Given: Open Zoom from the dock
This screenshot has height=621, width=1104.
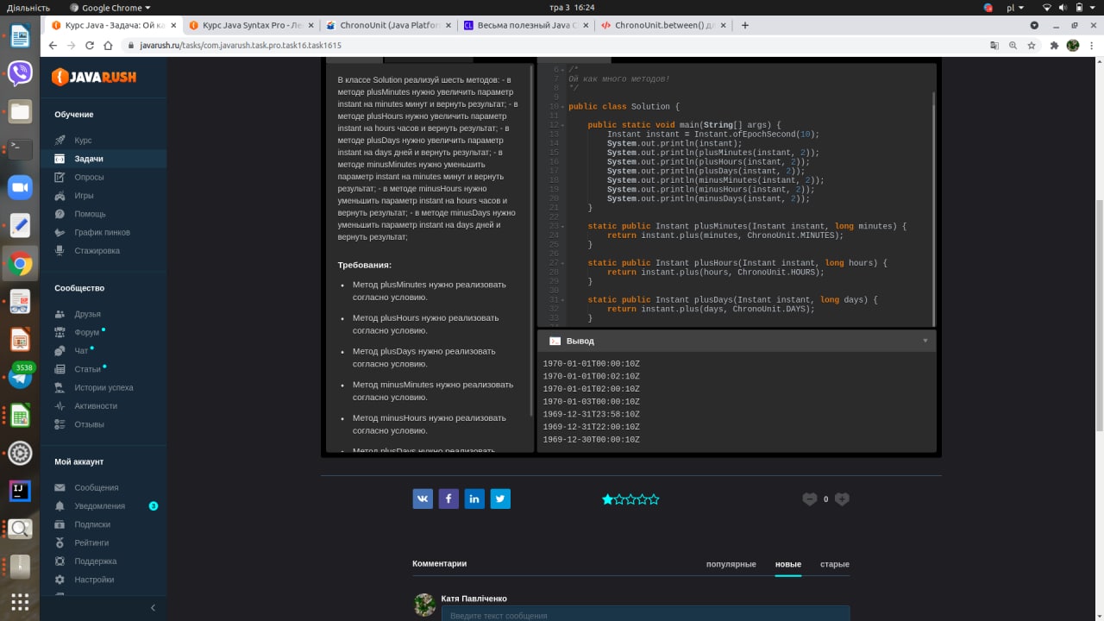Looking at the screenshot, I should 20,188.
